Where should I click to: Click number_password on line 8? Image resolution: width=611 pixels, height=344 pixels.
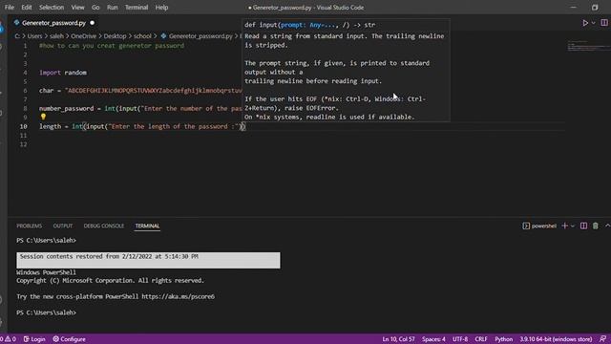click(66, 108)
